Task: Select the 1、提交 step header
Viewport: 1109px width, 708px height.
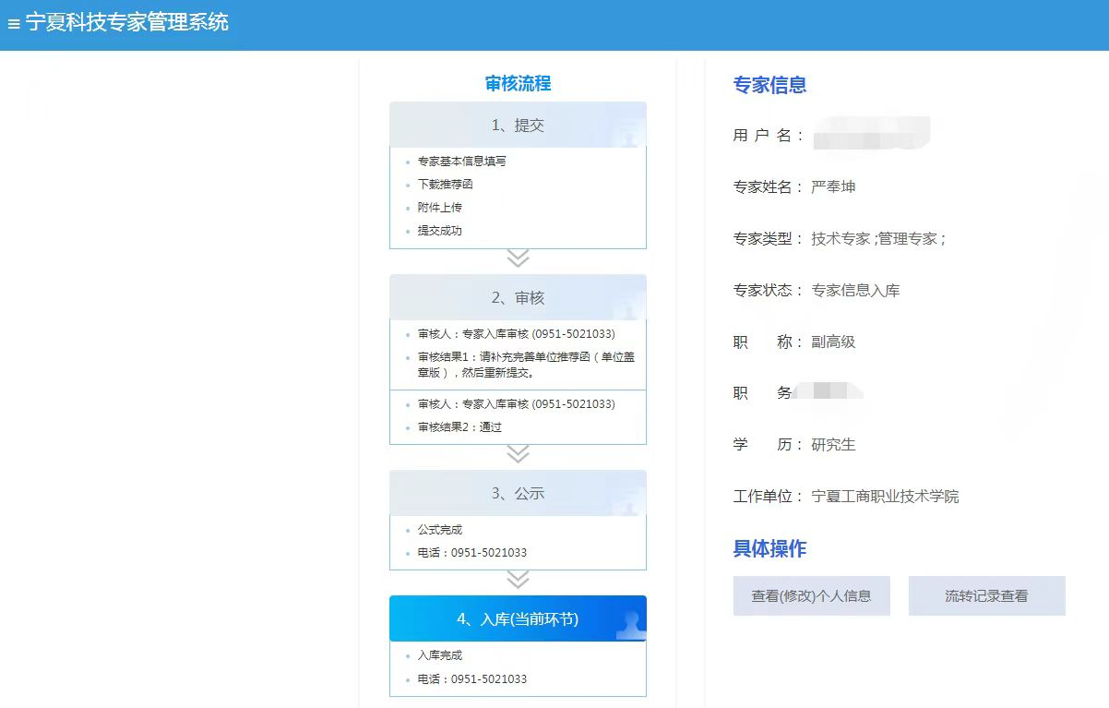Action: [x=517, y=126]
